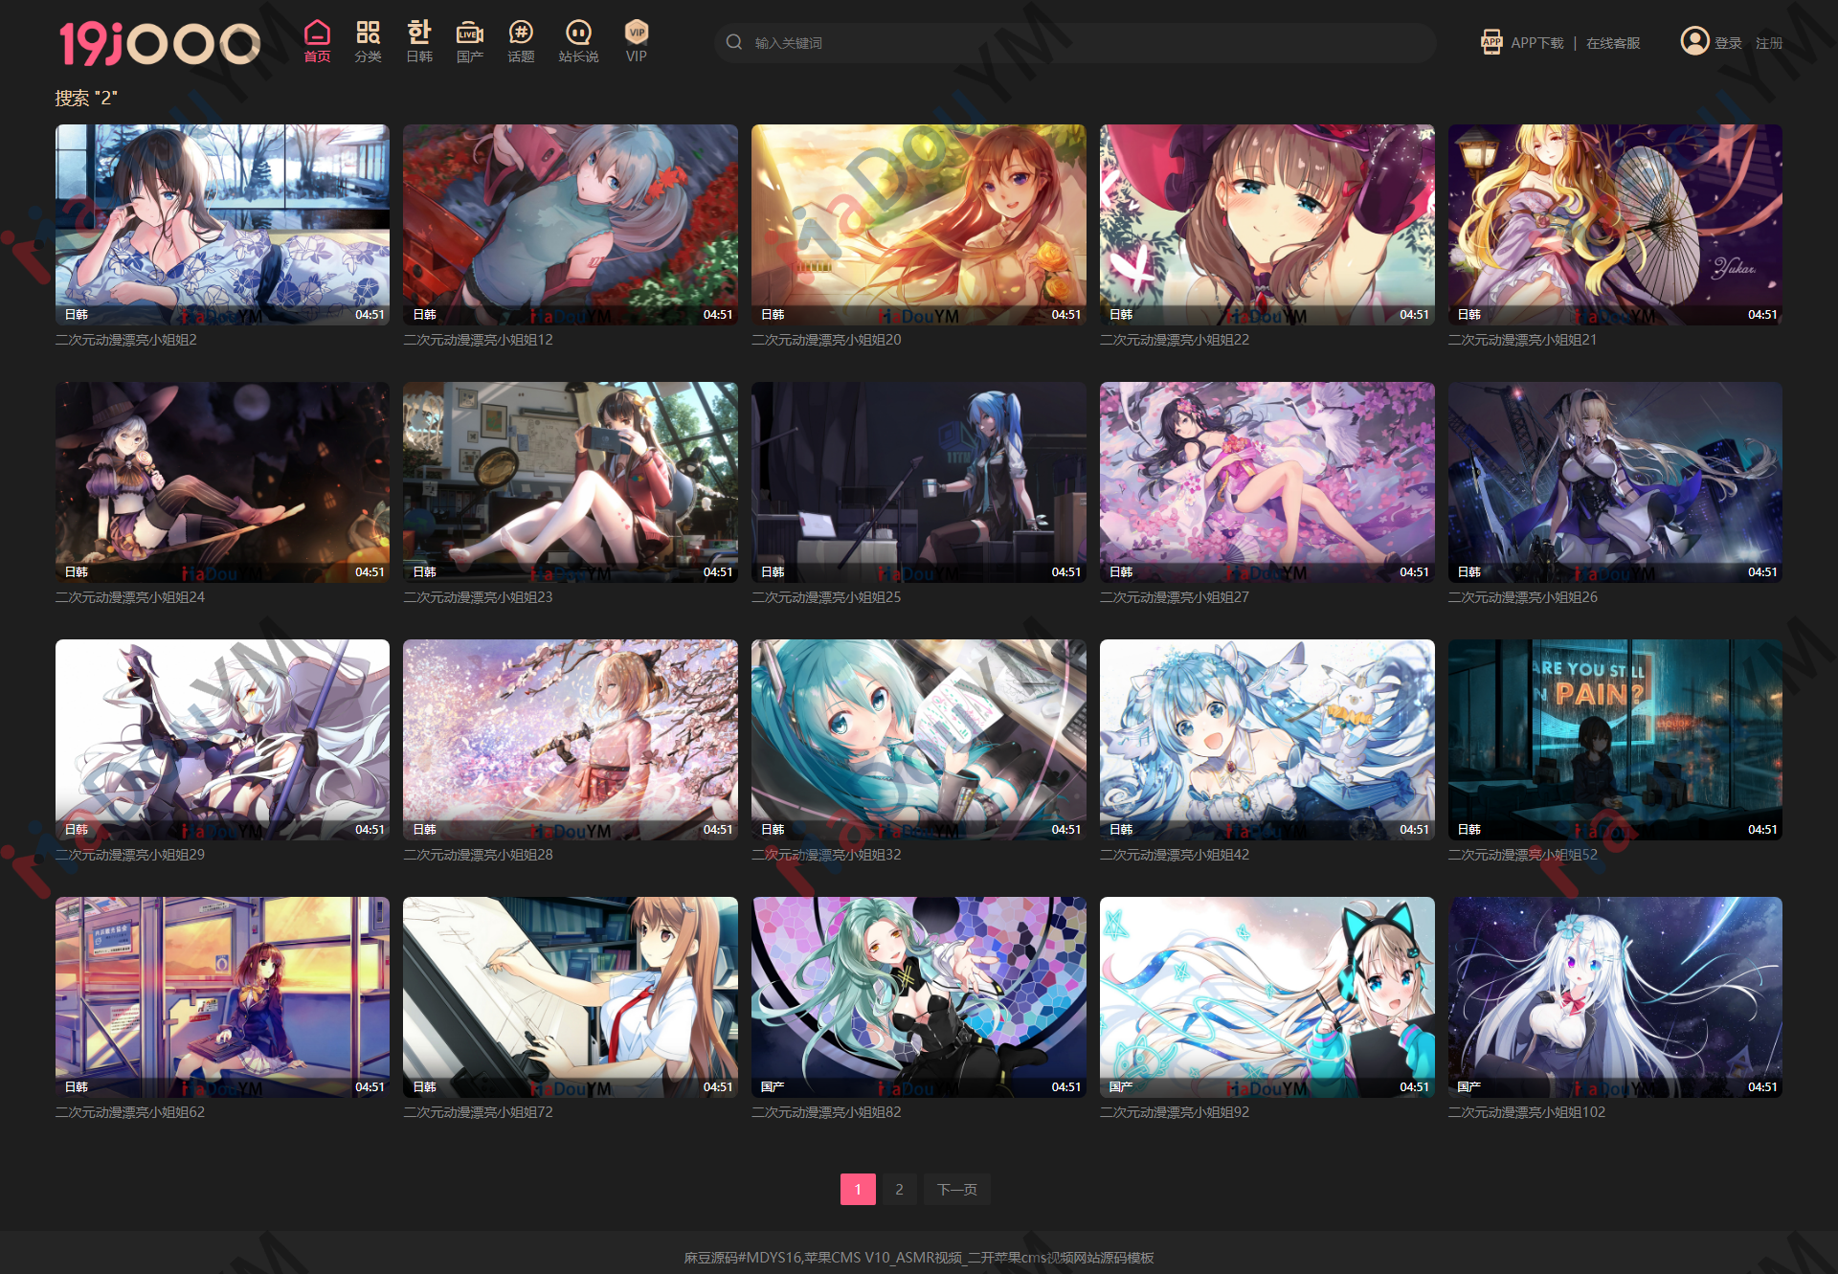1838x1274 pixels.
Task: Click title text 二次元动漫漂亮小姐姐102
Action: coord(1527,1112)
